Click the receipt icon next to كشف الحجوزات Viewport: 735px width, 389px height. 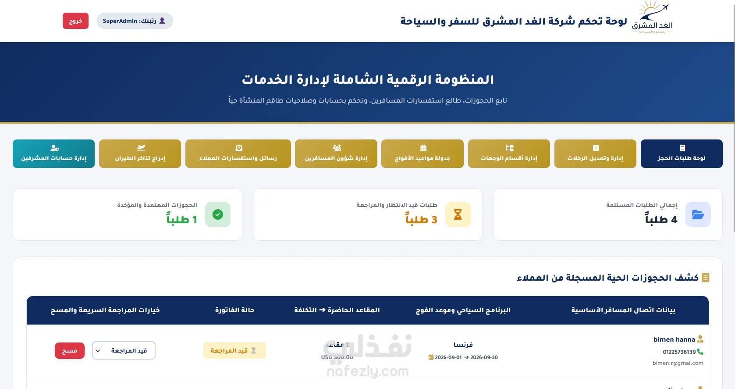[x=705, y=278]
